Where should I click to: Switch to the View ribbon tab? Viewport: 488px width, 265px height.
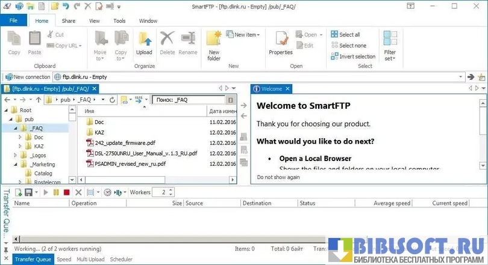(95, 20)
